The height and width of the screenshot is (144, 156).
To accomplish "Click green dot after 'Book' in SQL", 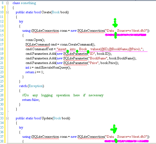I will tap(88, 52).
